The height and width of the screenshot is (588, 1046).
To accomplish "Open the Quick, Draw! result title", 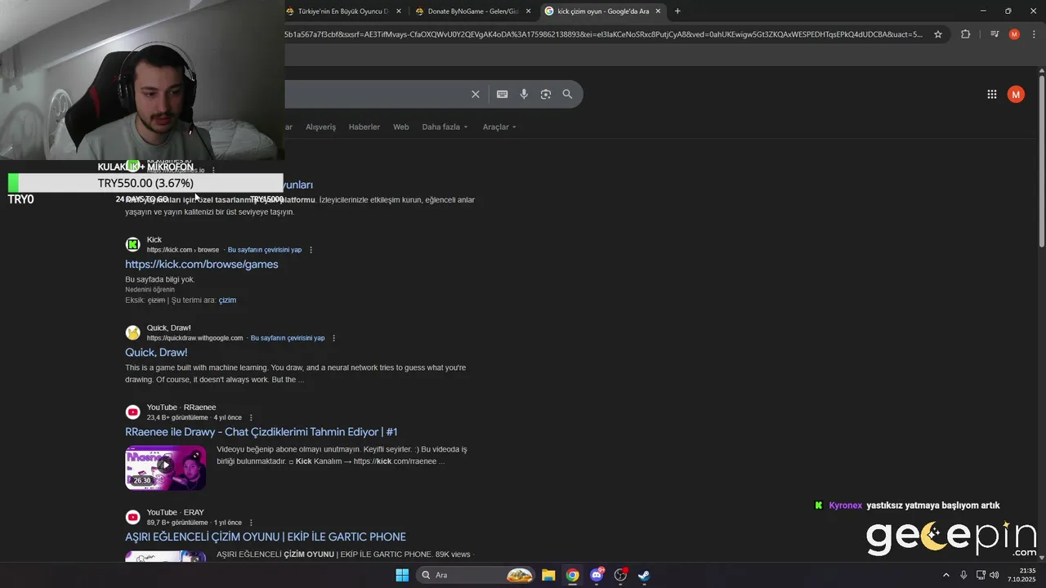I will [x=156, y=353].
